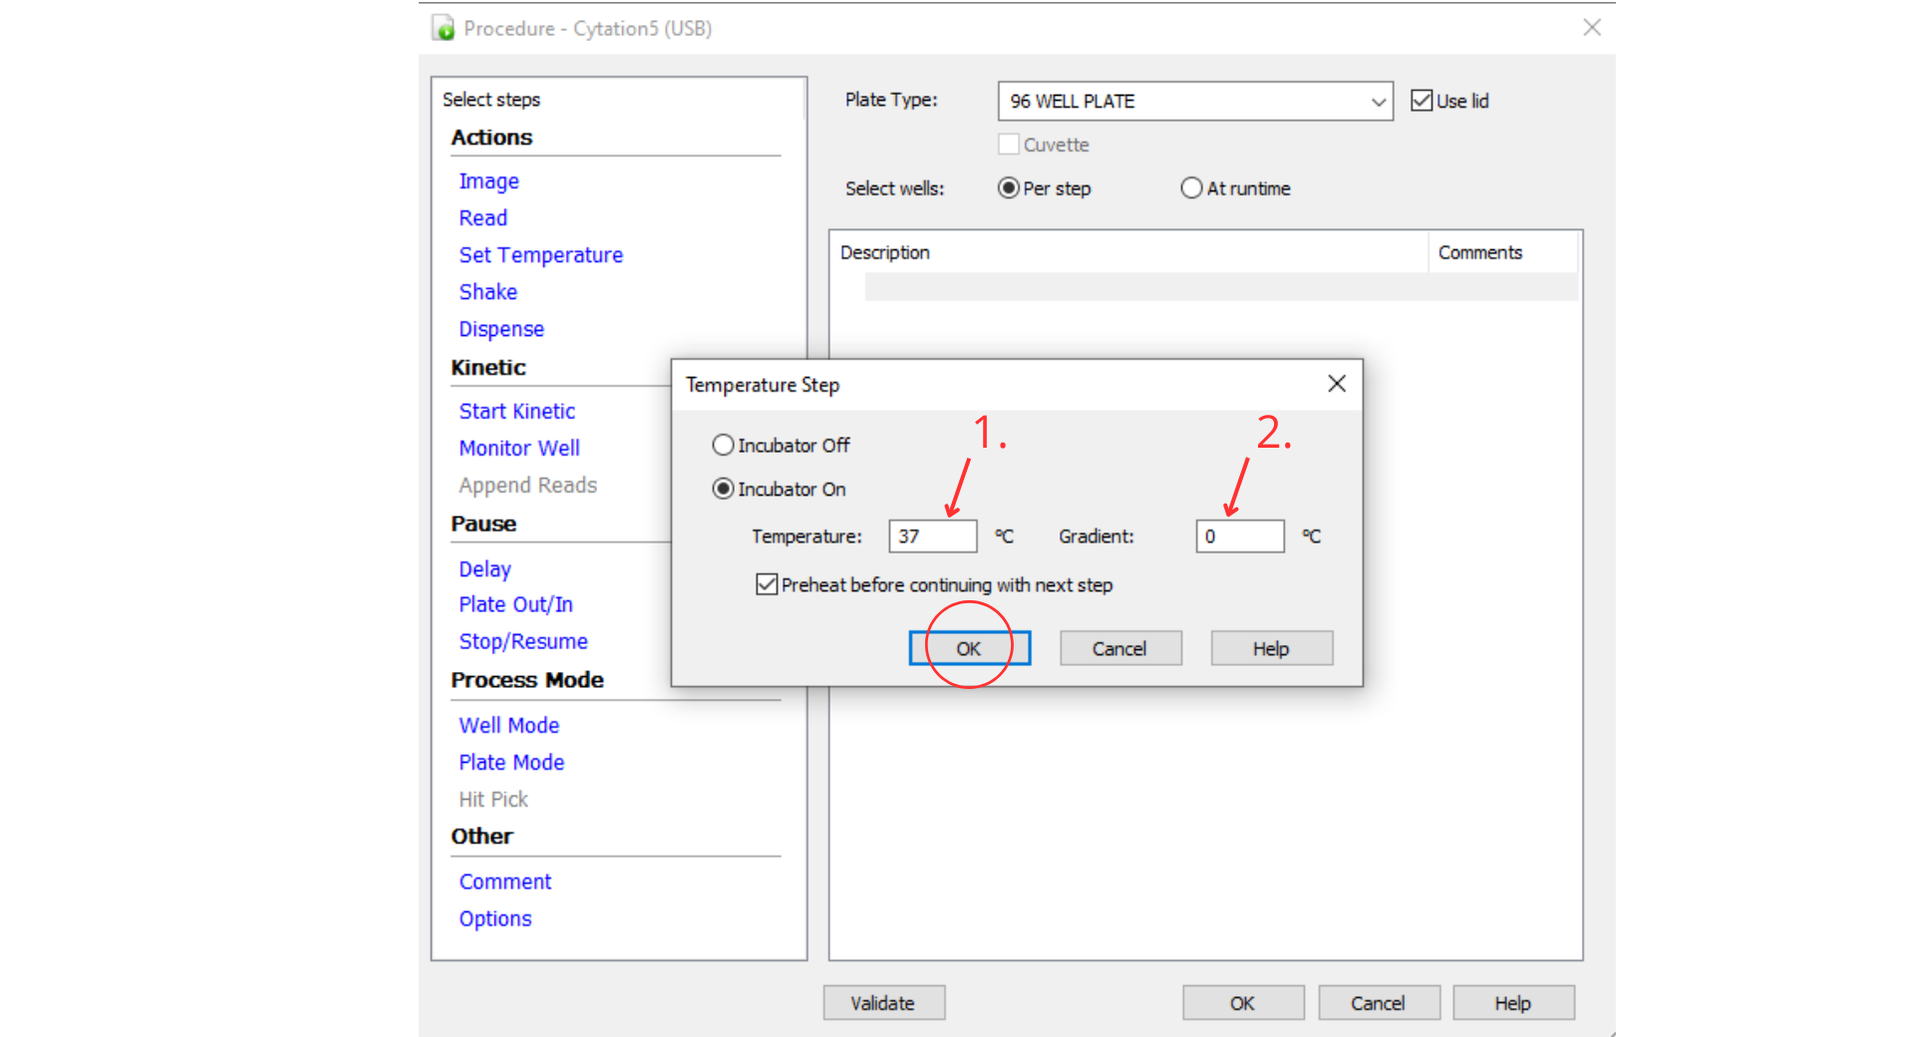Click the Procedure window title icon

(x=444, y=28)
